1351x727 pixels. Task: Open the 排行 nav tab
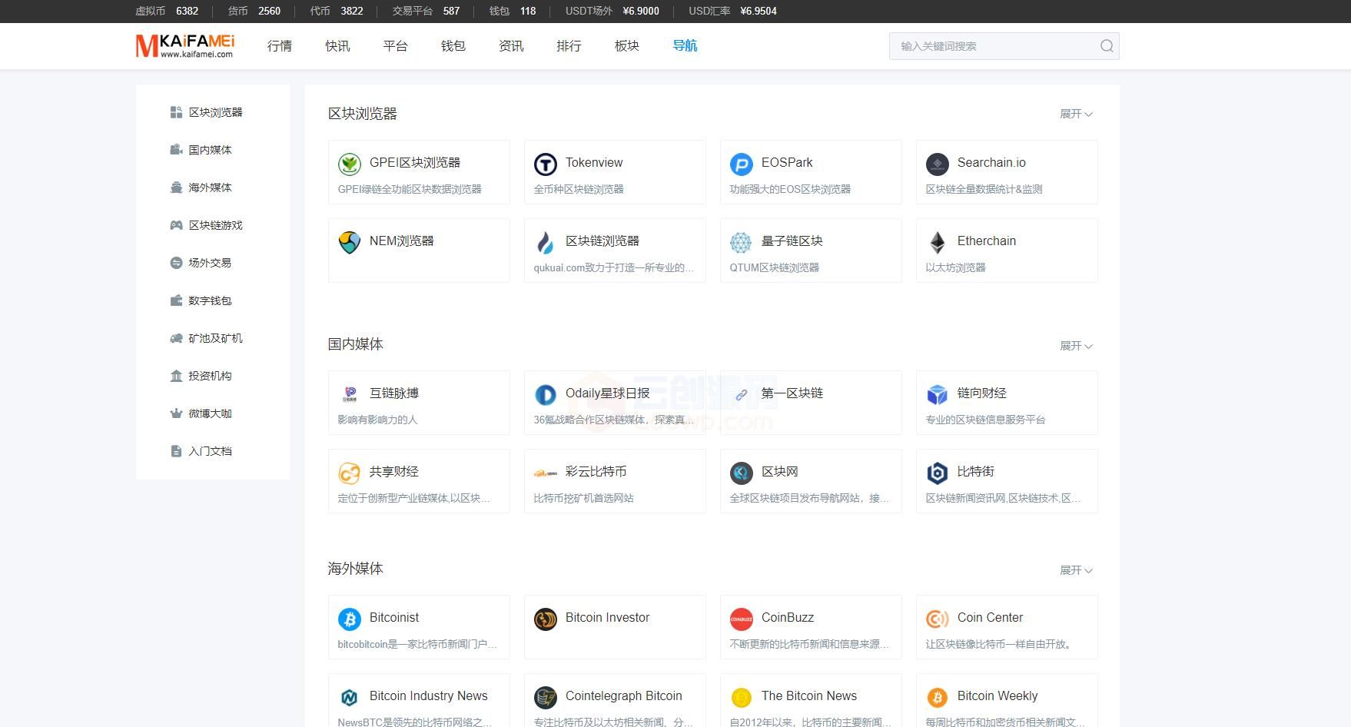pos(569,46)
